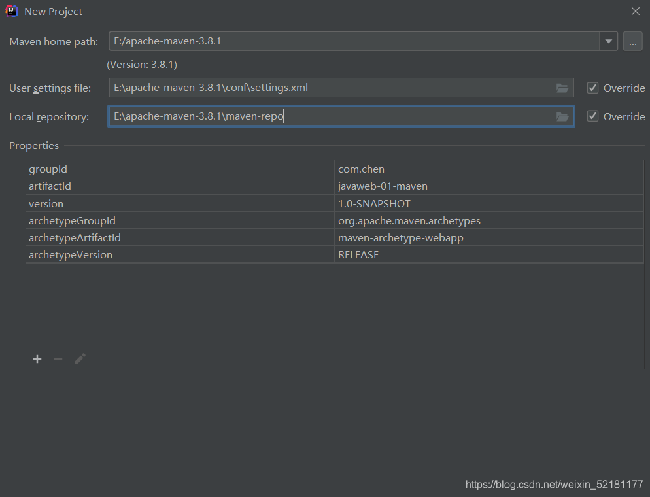Image resolution: width=650 pixels, height=497 pixels.
Task: Select the archetypeGroupId property name cell
Action: 180,220
